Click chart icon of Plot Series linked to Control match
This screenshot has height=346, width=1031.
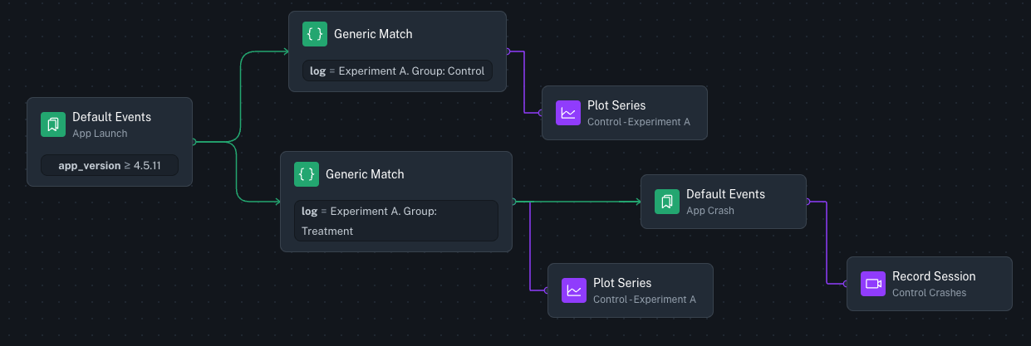568,113
